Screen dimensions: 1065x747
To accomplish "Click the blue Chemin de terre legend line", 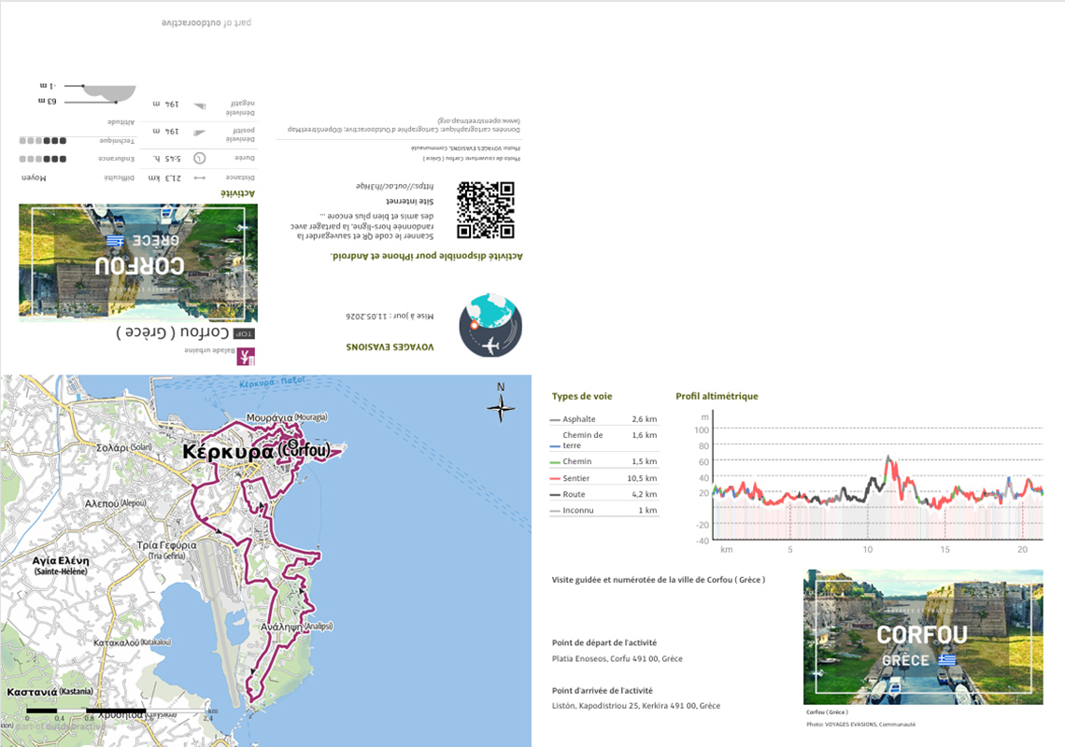I will click(555, 446).
